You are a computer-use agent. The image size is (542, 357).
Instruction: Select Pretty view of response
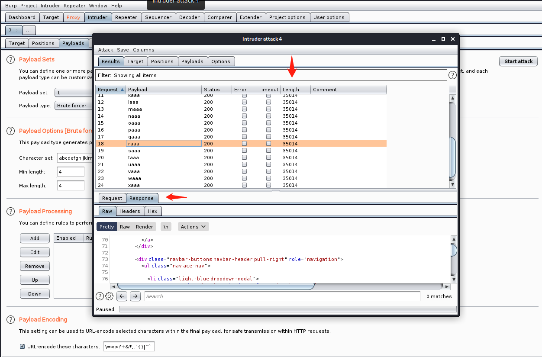click(106, 227)
